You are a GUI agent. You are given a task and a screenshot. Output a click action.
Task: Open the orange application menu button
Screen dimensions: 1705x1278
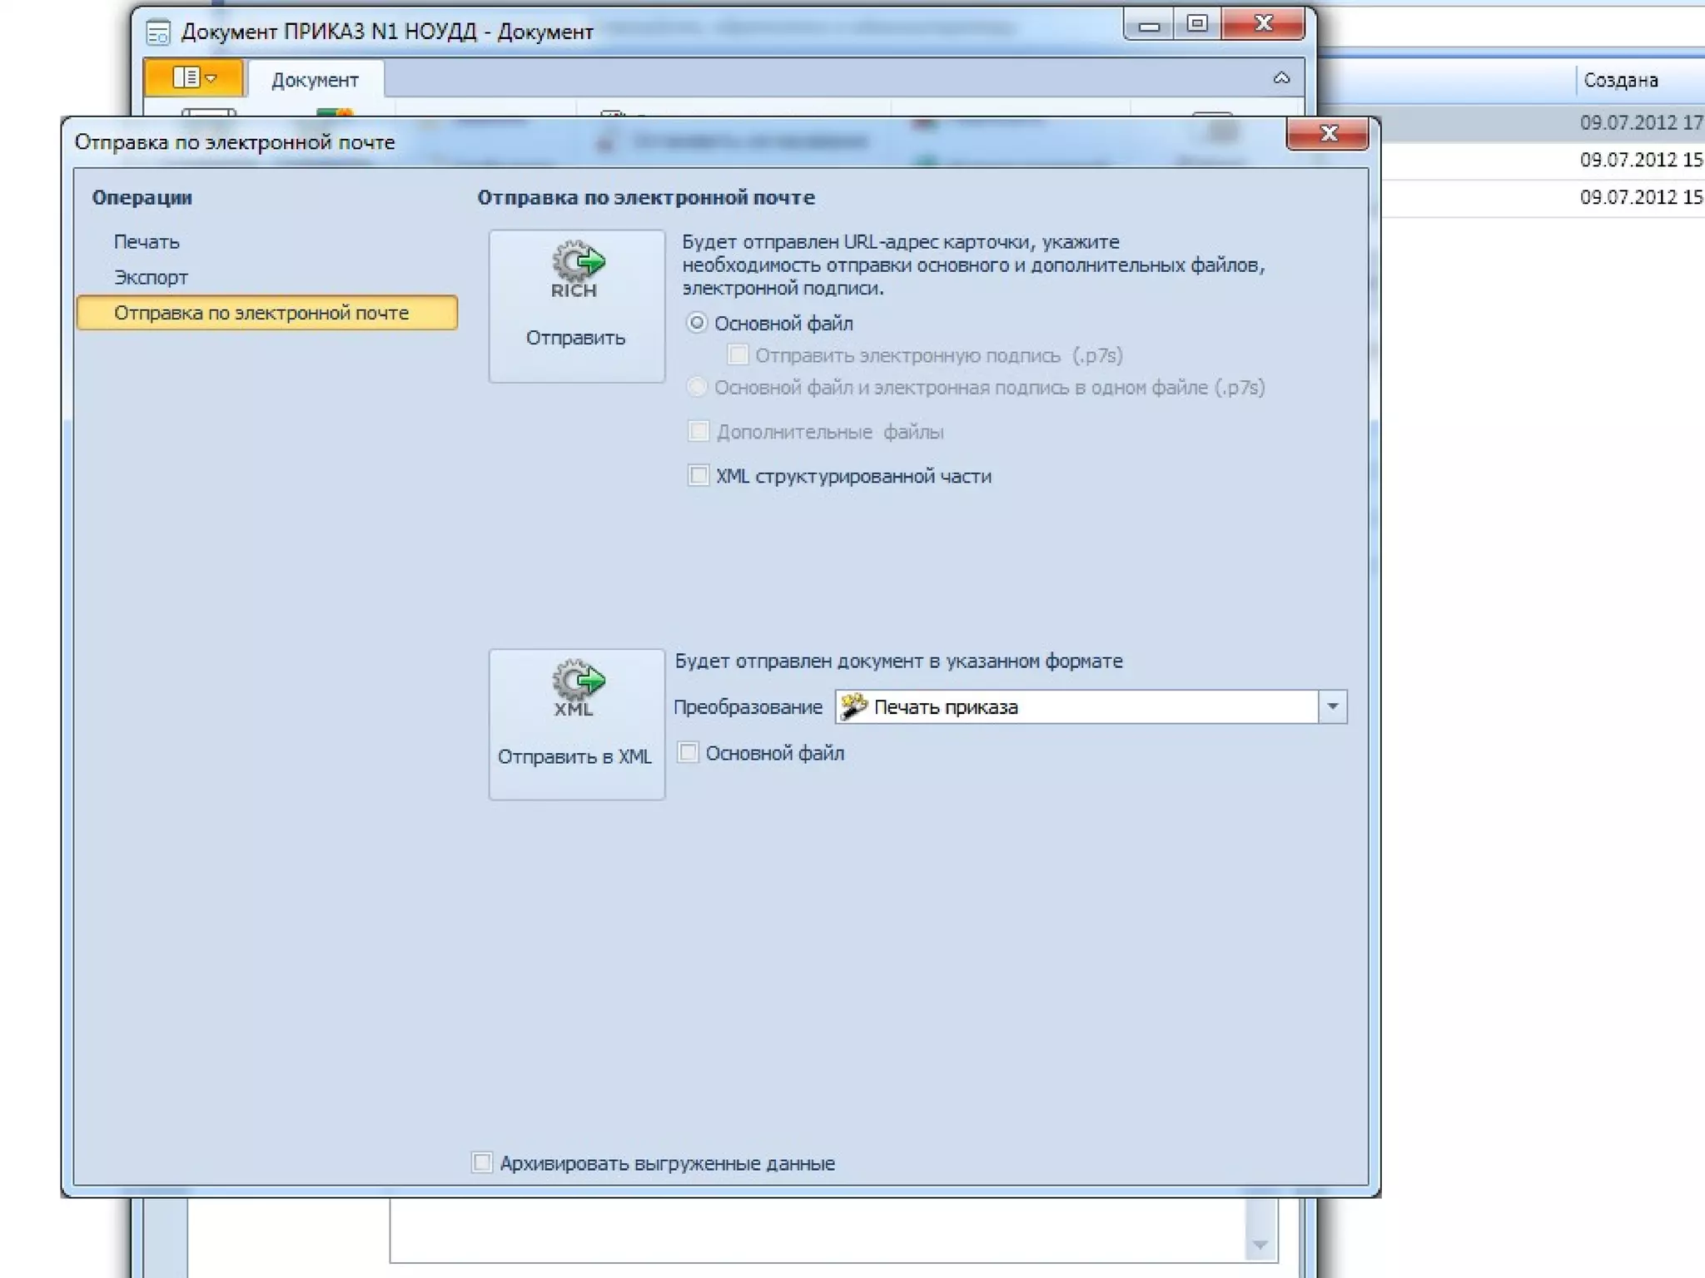194,78
